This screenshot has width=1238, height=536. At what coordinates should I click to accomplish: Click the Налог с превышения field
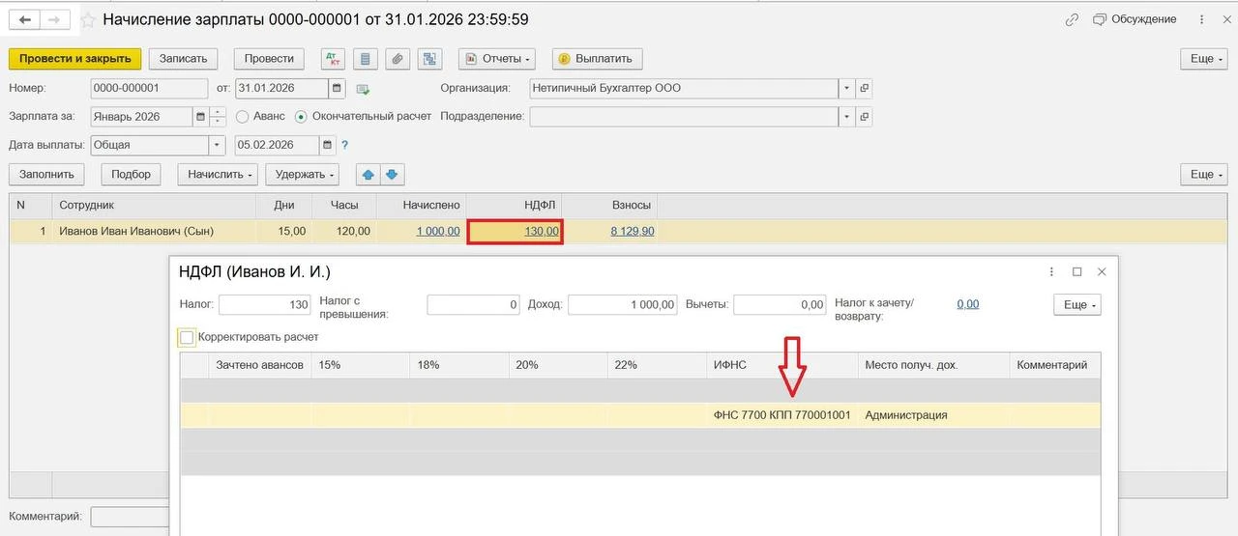pyautogui.click(x=474, y=305)
